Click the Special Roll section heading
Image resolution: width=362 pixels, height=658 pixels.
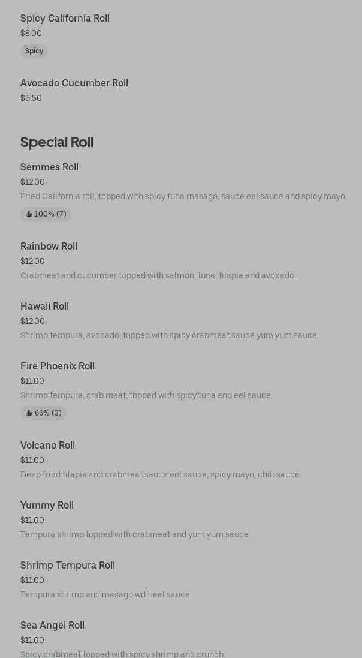pyautogui.click(x=57, y=142)
